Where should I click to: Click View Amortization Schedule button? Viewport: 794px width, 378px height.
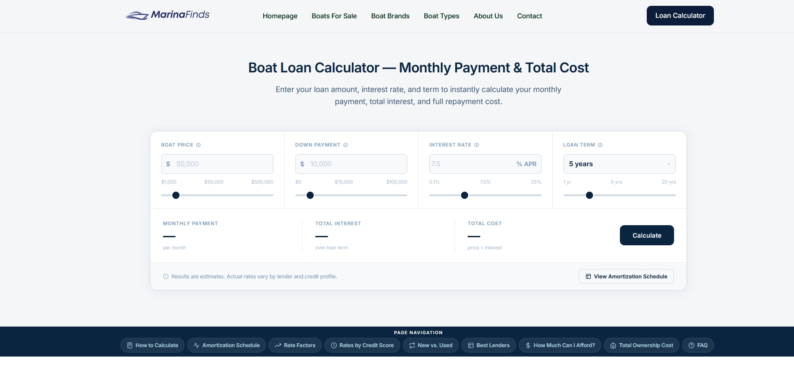[x=626, y=277]
